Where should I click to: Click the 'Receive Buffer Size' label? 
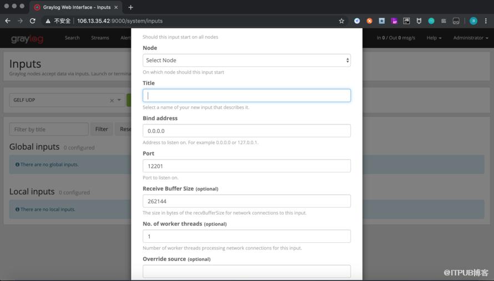click(168, 188)
